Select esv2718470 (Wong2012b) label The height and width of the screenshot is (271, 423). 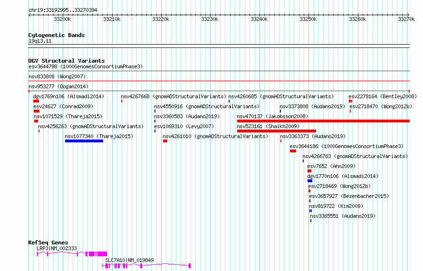click(381, 106)
